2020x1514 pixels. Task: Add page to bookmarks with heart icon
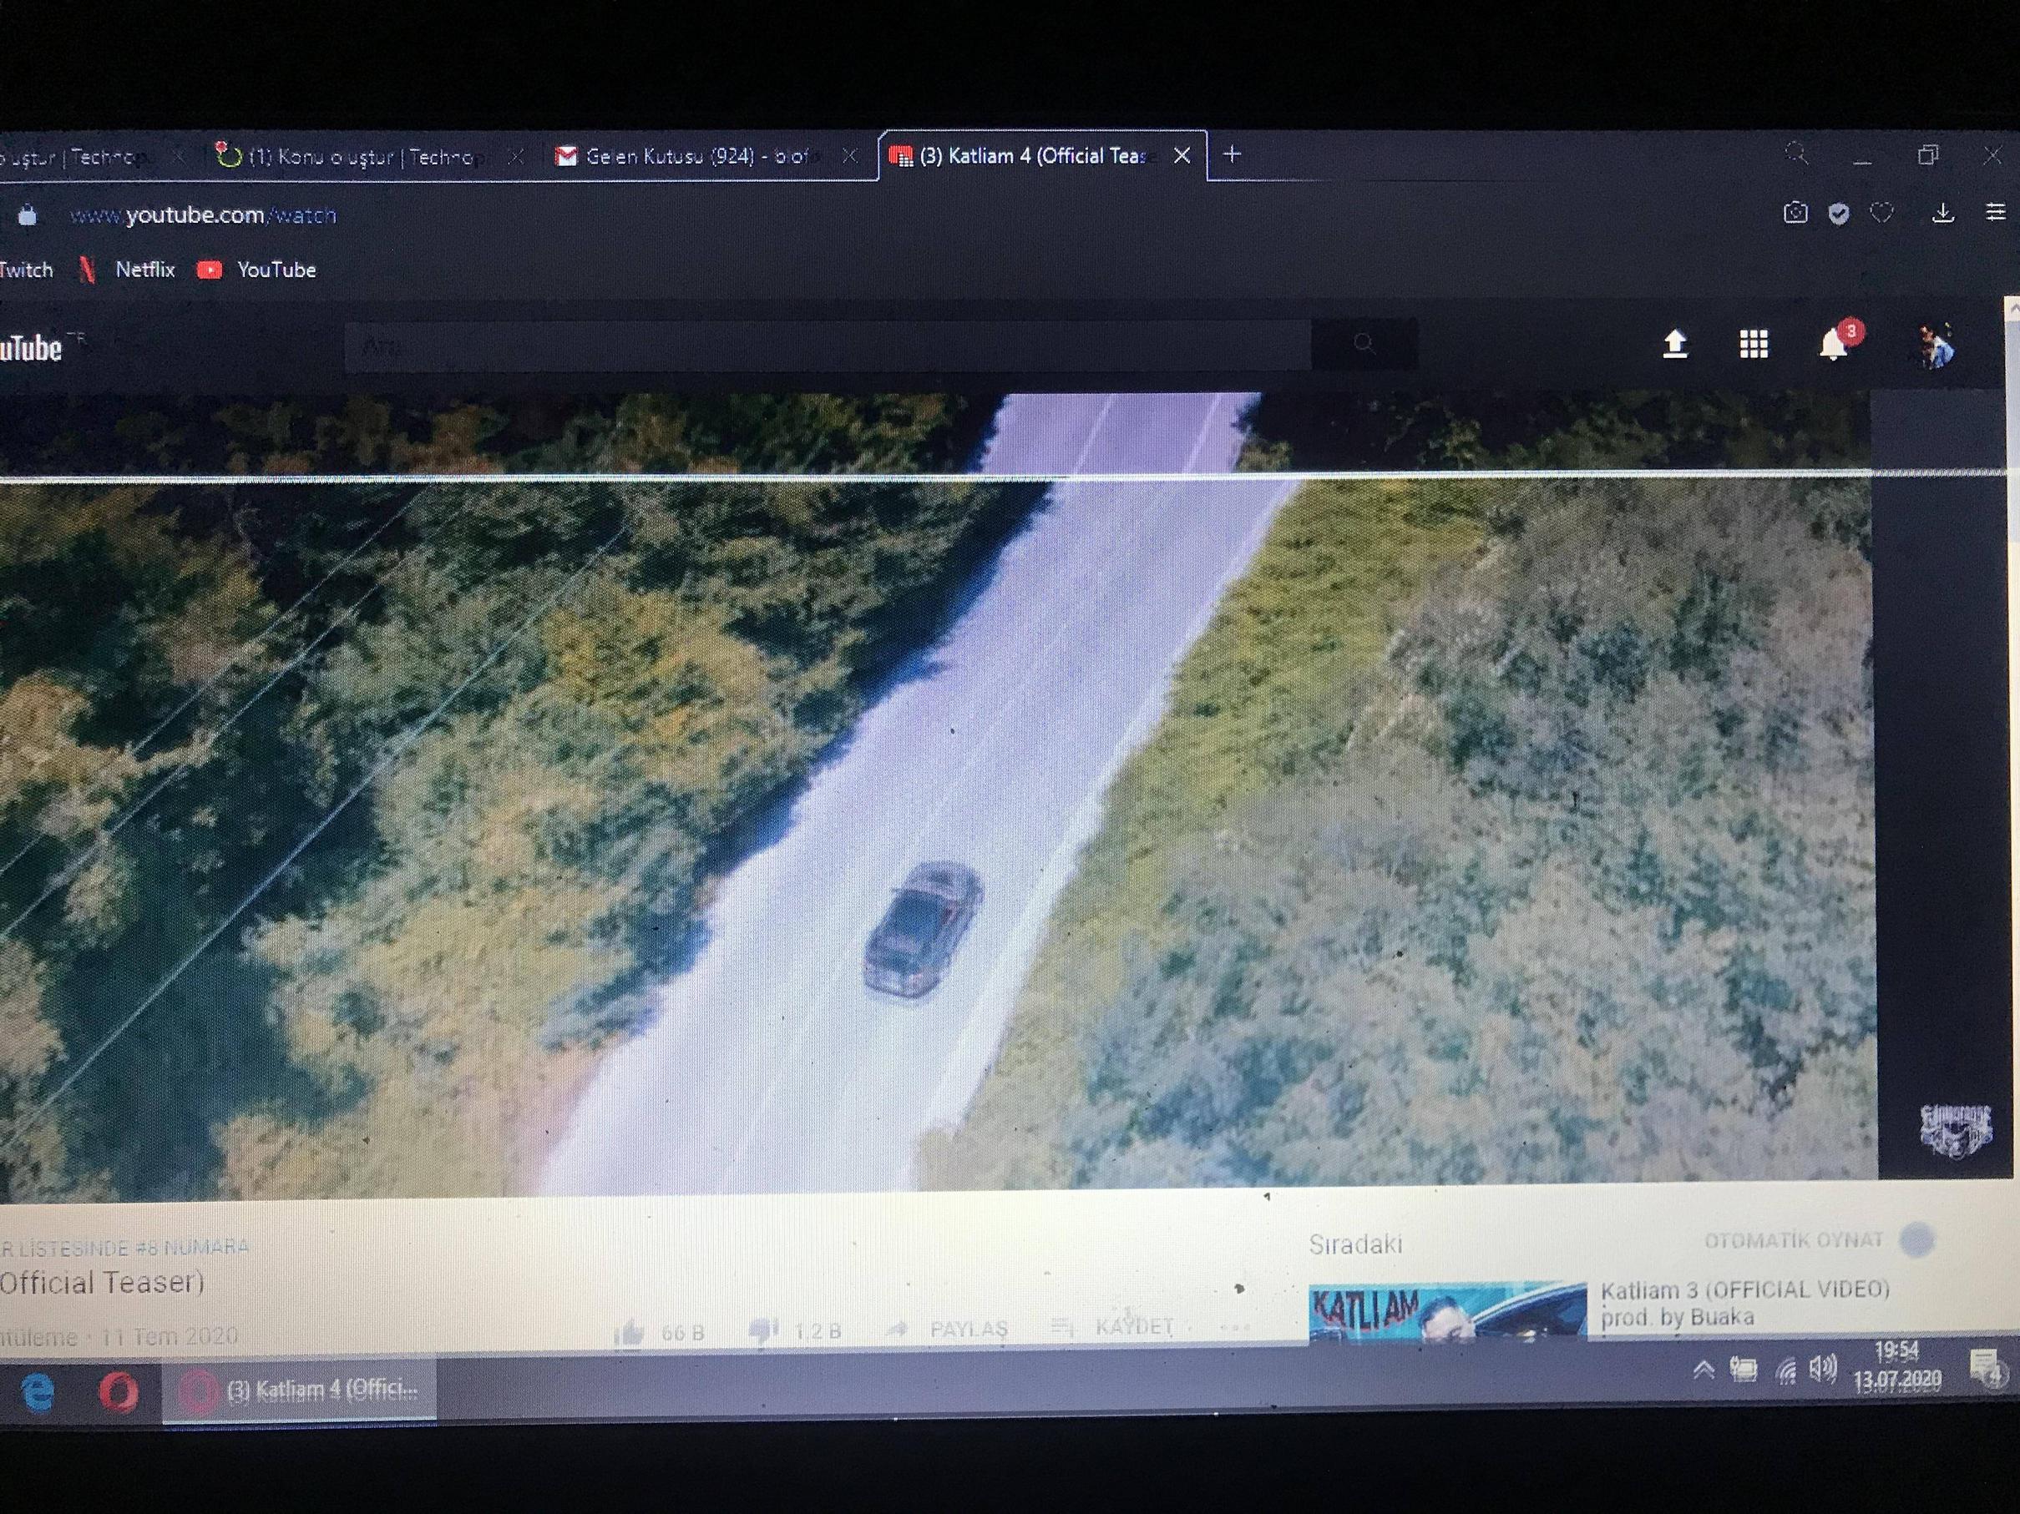tap(1881, 214)
